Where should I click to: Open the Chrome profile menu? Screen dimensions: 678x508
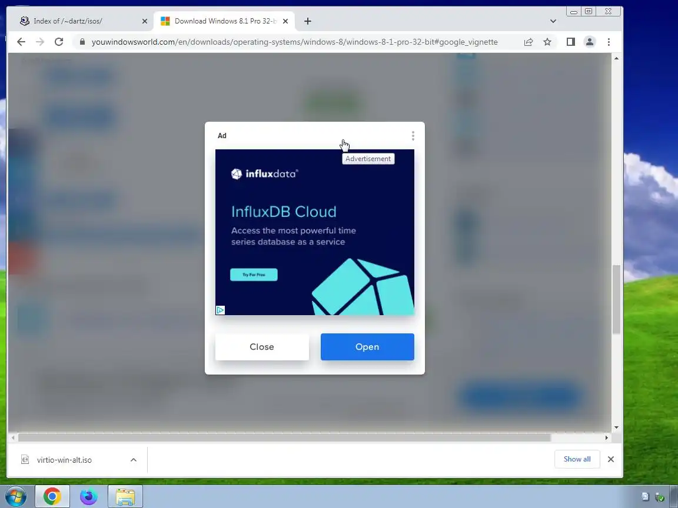pyautogui.click(x=589, y=42)
